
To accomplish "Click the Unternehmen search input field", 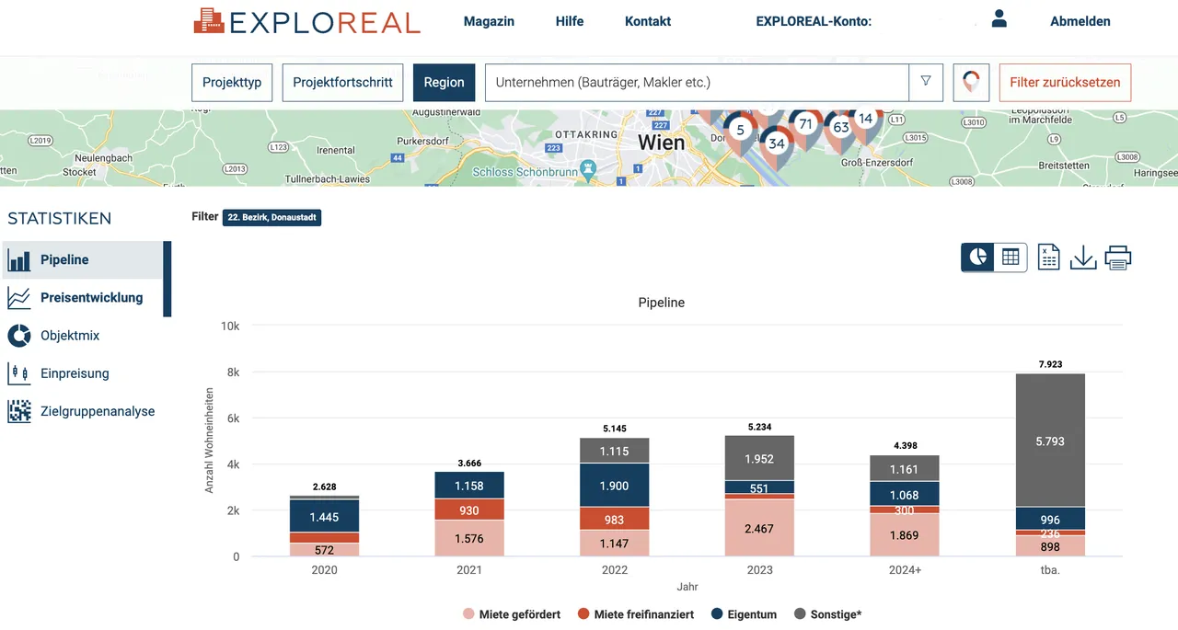I will pos(696,82).
